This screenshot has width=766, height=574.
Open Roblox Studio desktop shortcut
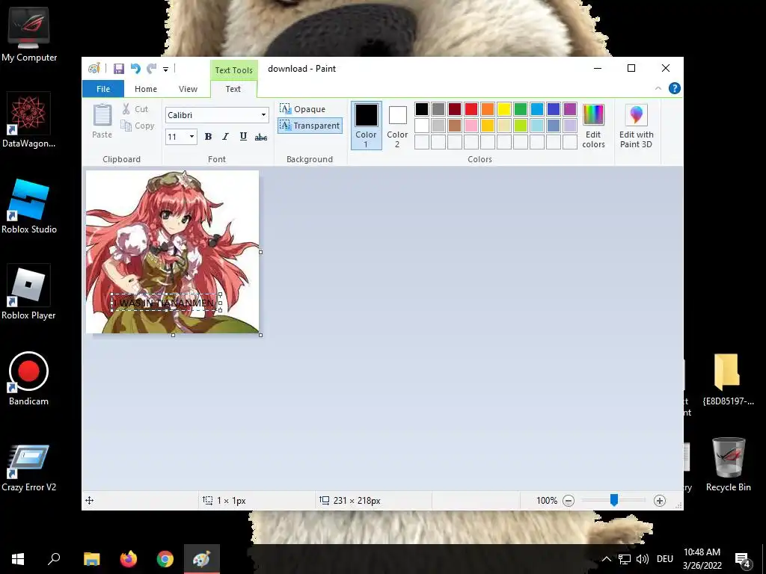pyautogui.click(x=29, y=206)
